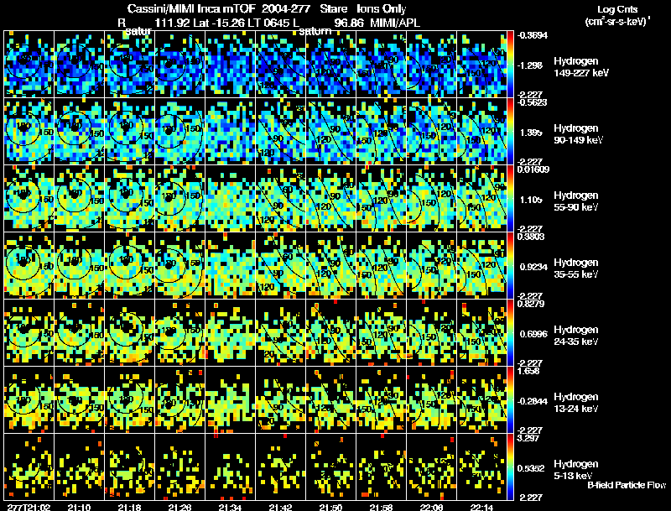Click the '-0.3694' color scale maximum
This screenshot has width=671, height=511.
(x=532, y=35)
